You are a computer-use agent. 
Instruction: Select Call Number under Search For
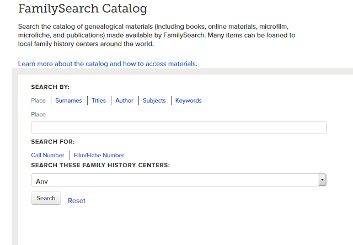pyautogui.click(x=47, y=155)
